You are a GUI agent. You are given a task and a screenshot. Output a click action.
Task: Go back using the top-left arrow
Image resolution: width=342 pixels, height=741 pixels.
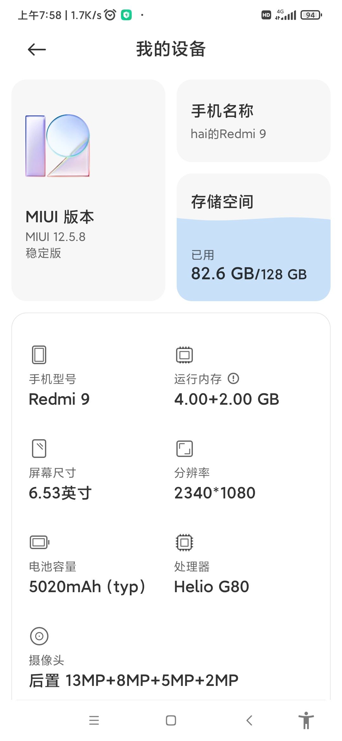[x=37, y=50]
